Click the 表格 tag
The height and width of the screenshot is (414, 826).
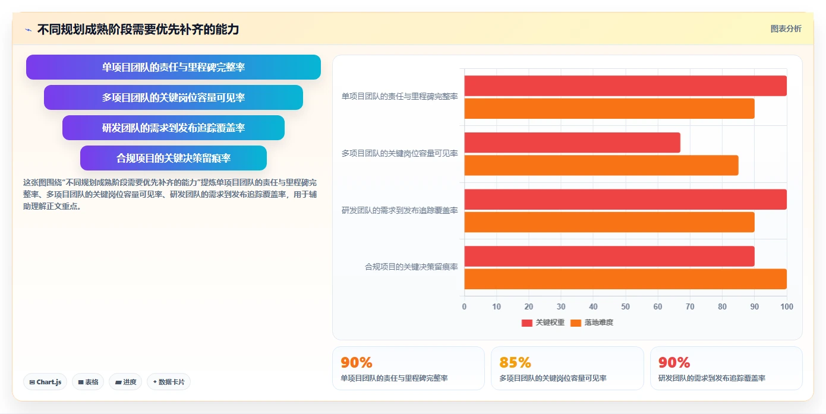coord(88,382)
